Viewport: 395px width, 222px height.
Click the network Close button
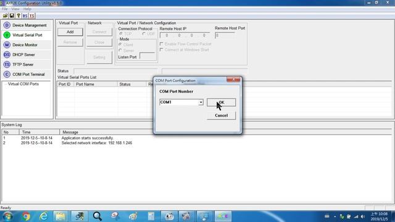tap(99, 43)
